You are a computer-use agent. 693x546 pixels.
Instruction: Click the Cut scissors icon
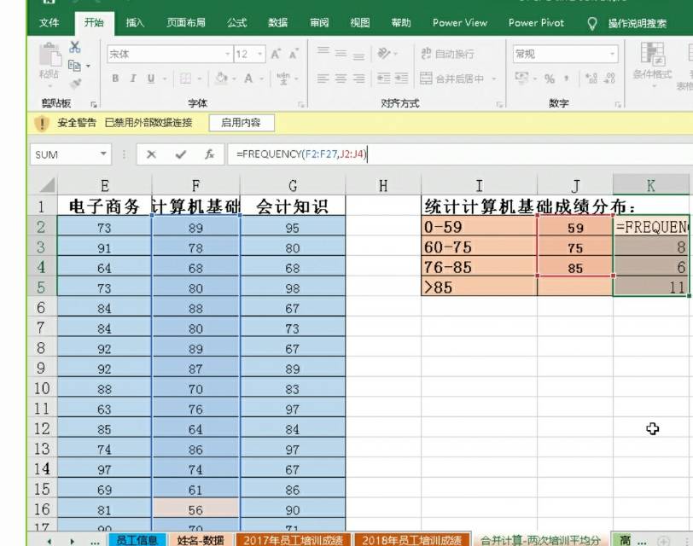[75, 47]
